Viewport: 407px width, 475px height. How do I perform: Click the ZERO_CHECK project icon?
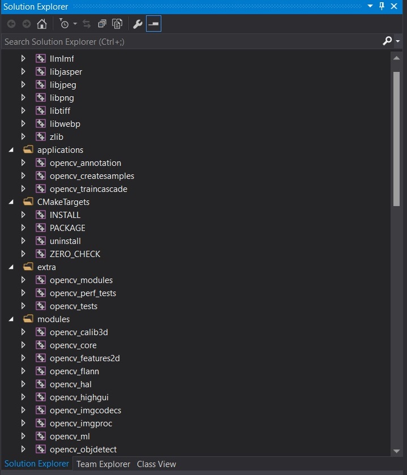pyautogui.click(x=41, y=254)
